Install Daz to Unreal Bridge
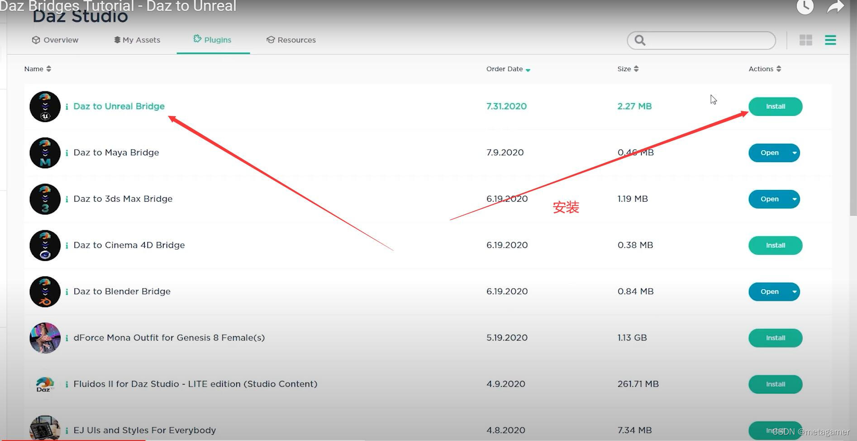The width and height of the screenshot is (857, 441). pos(775,106)
